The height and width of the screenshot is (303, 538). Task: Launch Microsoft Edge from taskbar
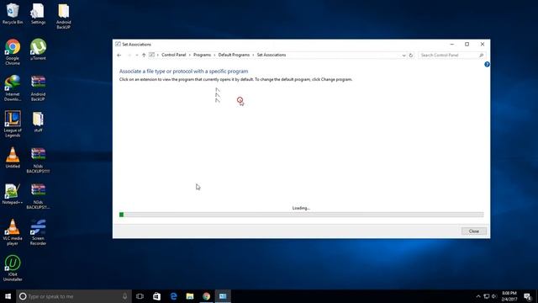tap(173, 296)
